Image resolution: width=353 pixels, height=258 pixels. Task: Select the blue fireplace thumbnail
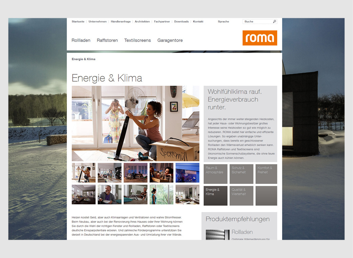(x=187, y=173)
